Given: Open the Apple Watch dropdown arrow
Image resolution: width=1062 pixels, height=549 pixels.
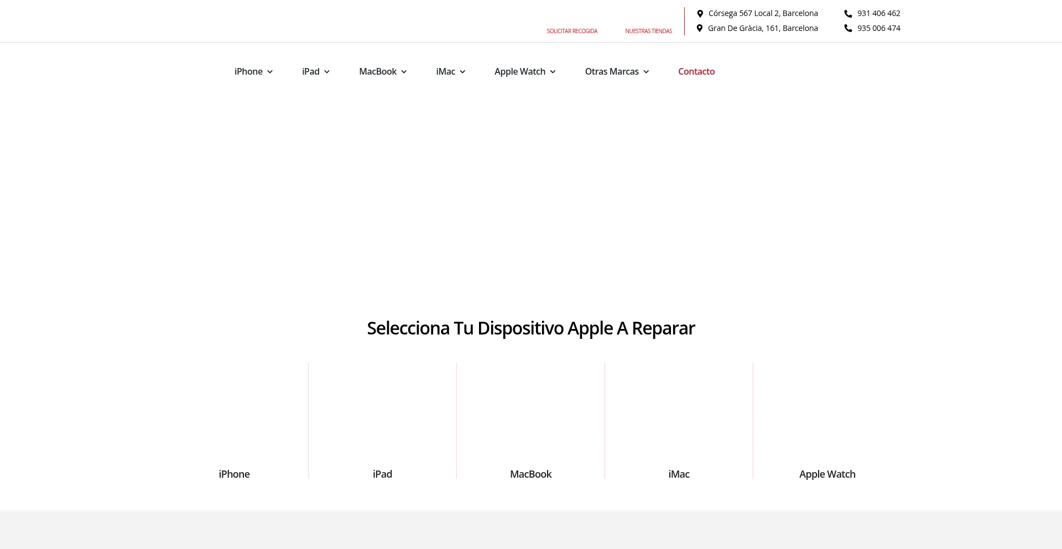Looking at the screenshot, I should click(553, 72).
